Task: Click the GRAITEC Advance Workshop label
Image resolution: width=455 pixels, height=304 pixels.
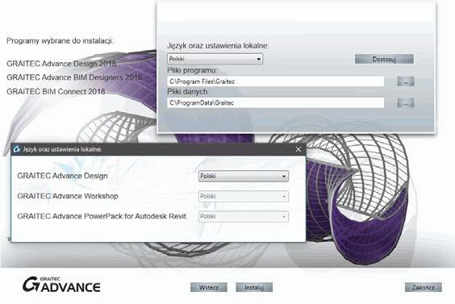Action: pyautogui.click(x=68, y=196)
